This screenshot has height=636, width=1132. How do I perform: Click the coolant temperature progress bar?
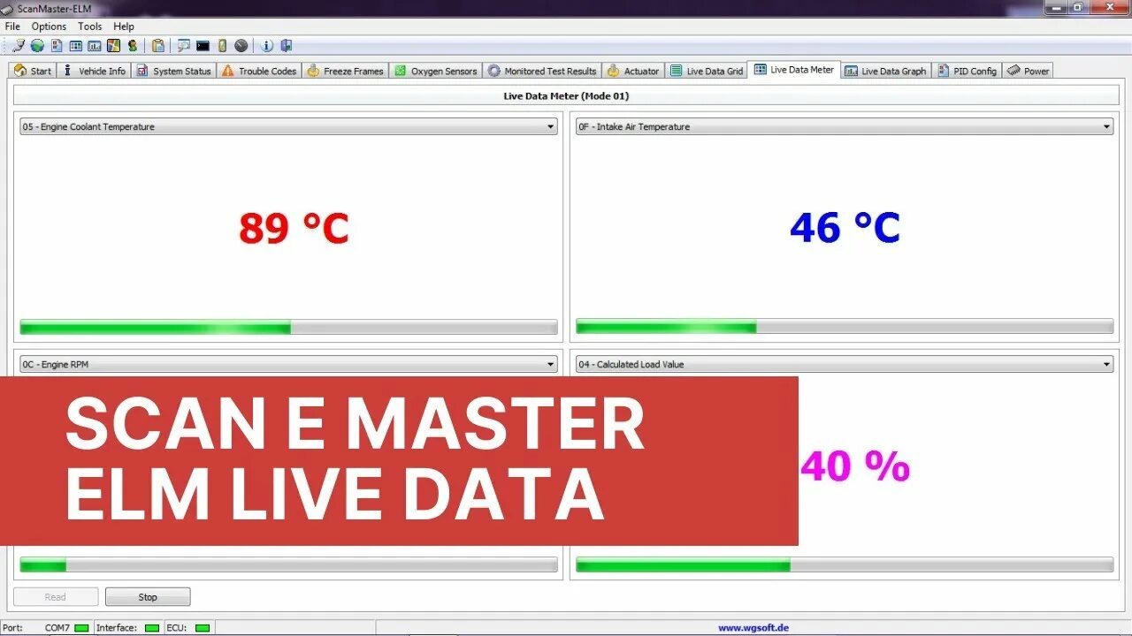coord(288,328)
